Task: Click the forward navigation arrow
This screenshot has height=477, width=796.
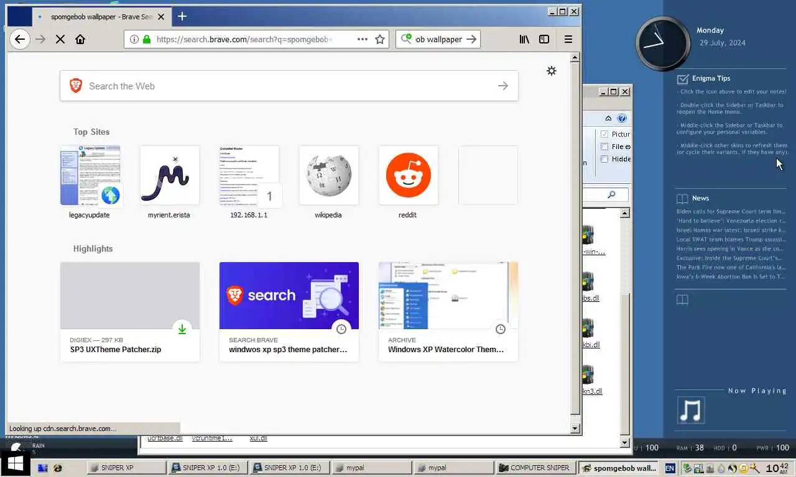Action: (x=40, y=39)
